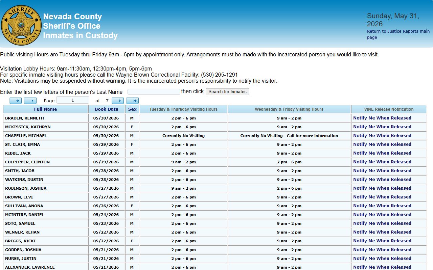Click VINE Release Notification column header
Viewport: 433px width, 270px height.
[x=389, y=109]
